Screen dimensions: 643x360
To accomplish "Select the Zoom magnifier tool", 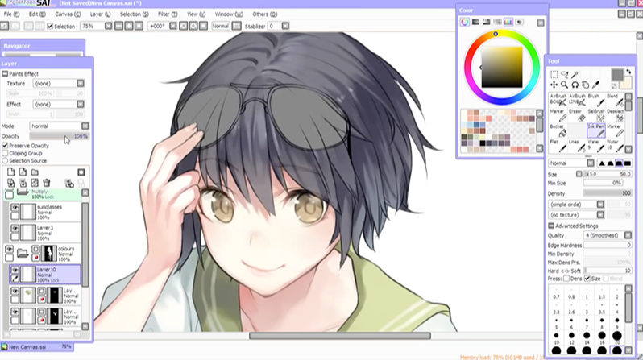I will pos(565,85).
